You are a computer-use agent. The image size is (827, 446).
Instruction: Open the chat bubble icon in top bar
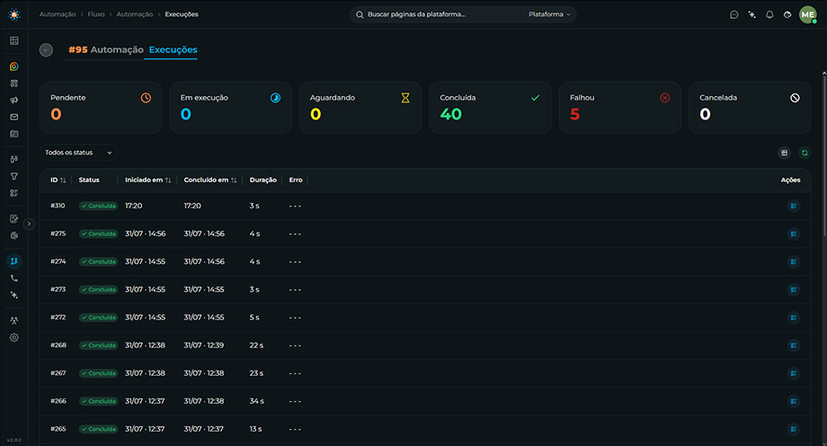(x=734, y=14)
